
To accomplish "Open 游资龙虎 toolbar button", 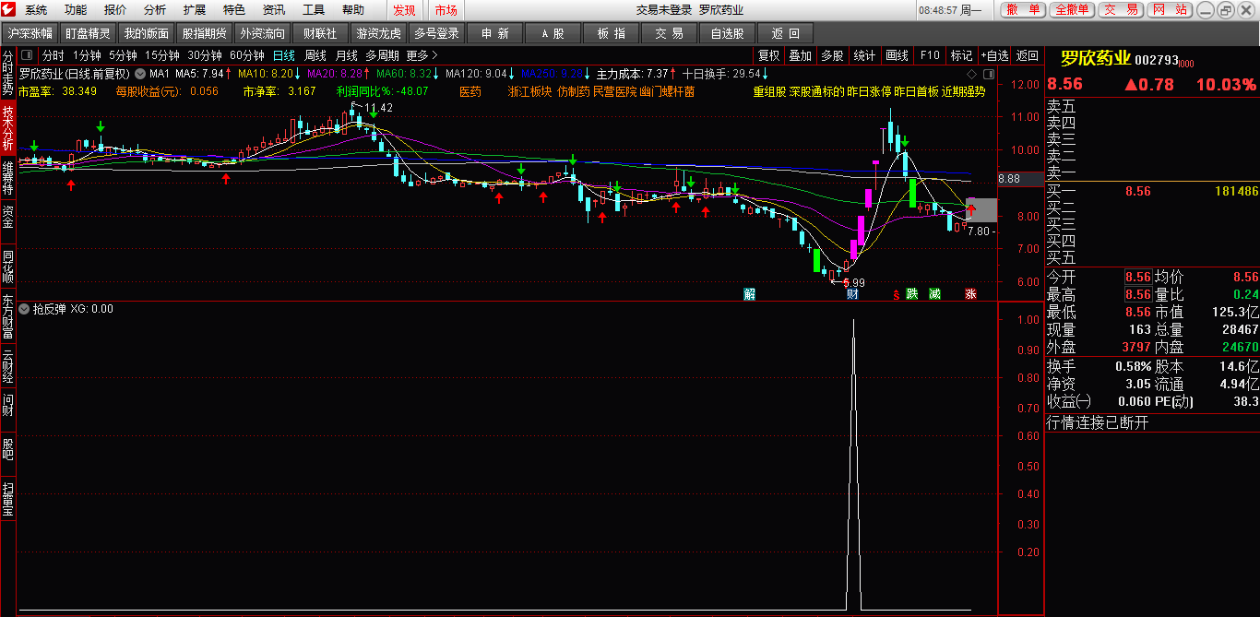I will pos(379,33).
